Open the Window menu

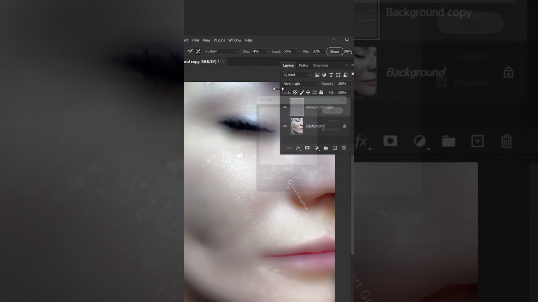(x=235, y=40)
